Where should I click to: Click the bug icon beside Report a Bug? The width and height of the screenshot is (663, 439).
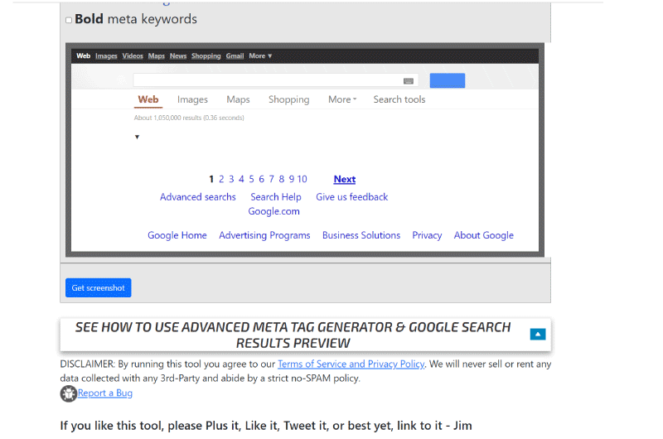[68, 393]
